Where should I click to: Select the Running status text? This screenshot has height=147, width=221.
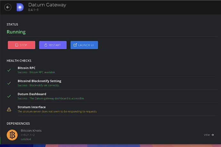(x=16, y=32)
